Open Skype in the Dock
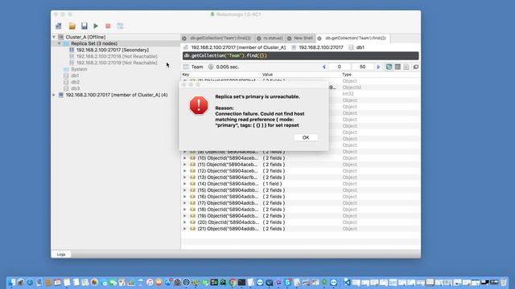This screenshot has width=515, height=289. [288, 282]
